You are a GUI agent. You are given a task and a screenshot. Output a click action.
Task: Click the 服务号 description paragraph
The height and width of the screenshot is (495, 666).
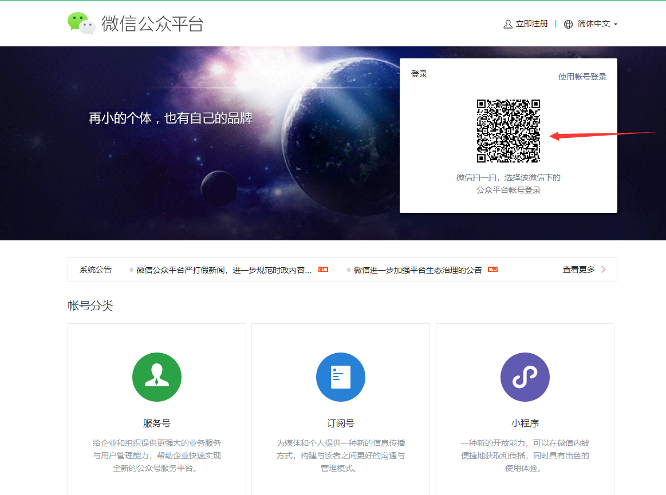(157, 456)
